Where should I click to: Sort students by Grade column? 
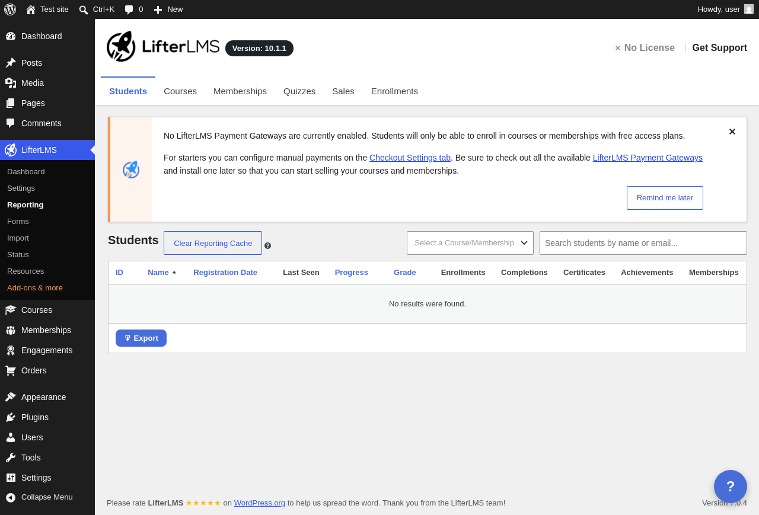tap(405, 273)
